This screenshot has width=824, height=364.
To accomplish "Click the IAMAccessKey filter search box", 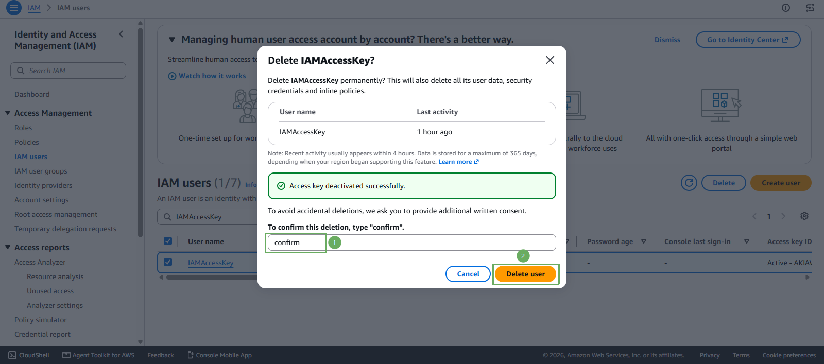I will (208, 217).
